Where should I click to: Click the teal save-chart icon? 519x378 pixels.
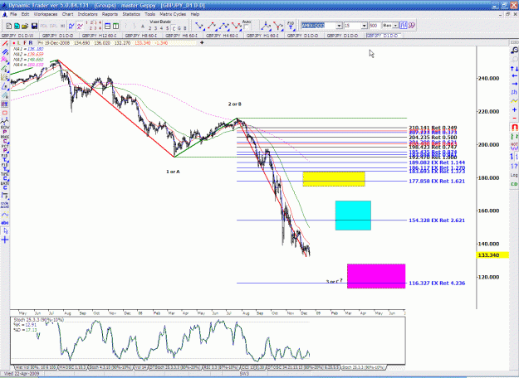pyautogui.click(x=17, y=26)
